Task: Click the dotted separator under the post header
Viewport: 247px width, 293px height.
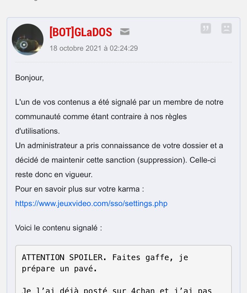Action: pos(123,62)
